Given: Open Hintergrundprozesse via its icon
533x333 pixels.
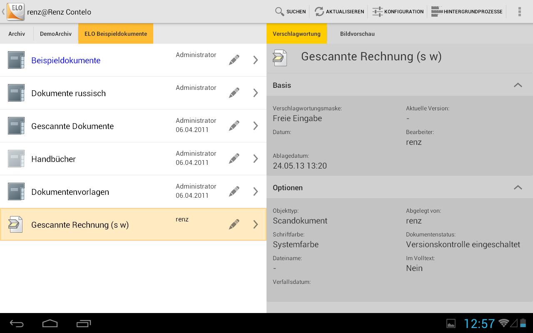Looking at the screenshot, I should pyautogui.click(x=437, y=12).
